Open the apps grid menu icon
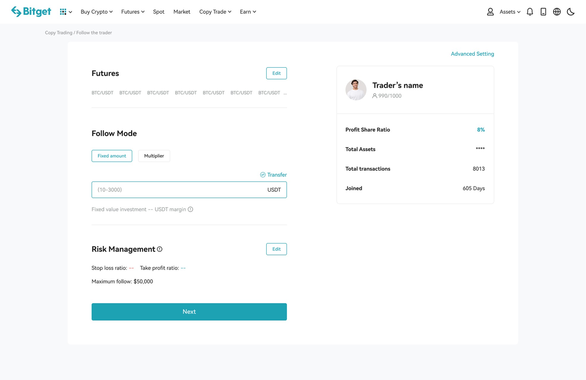Viewport: 586px width, 380px height. click(63, 12)
